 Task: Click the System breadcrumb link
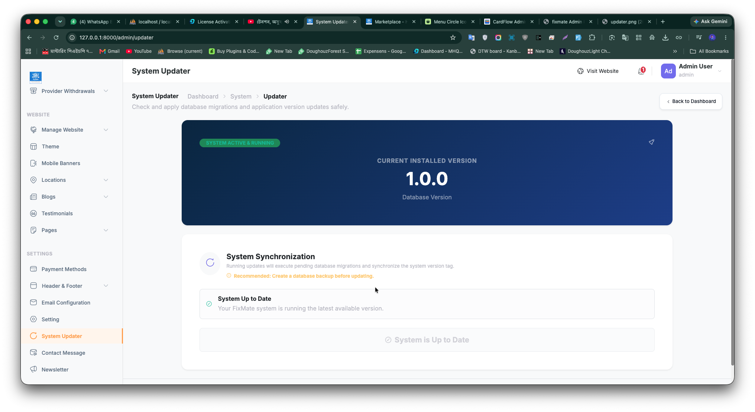point(241,96)
